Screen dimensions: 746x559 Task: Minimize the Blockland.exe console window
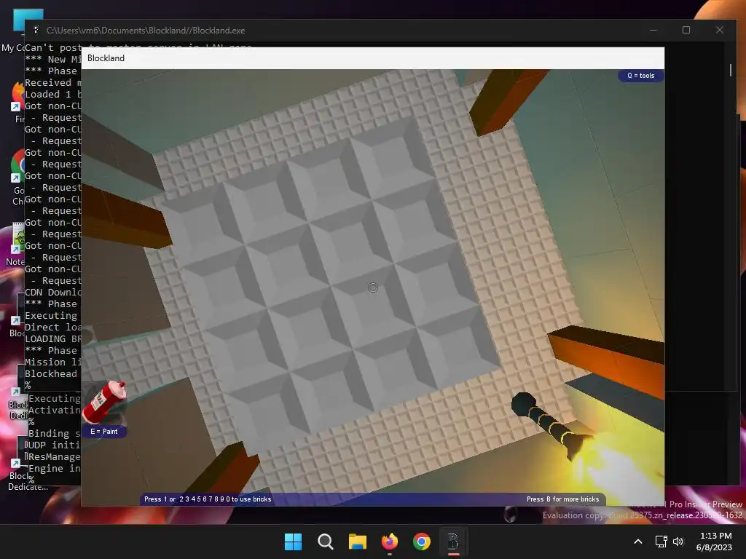coord(653,30)
